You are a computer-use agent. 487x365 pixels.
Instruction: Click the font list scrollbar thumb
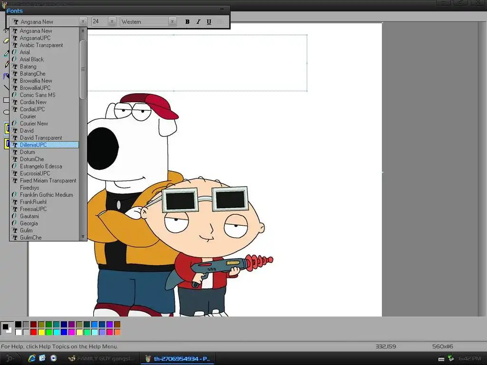pyautogui.click(x=83, y=69)
